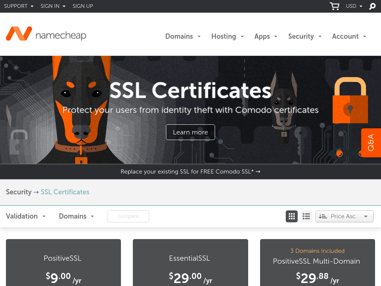The width and height of the screenshot is (381, 286).
Task: Open the USD currency selector
Action: click(x=354, y=6)
